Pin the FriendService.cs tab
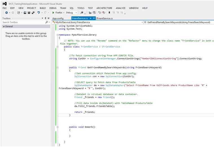This screenshot has width=214, height=147. 90,18
